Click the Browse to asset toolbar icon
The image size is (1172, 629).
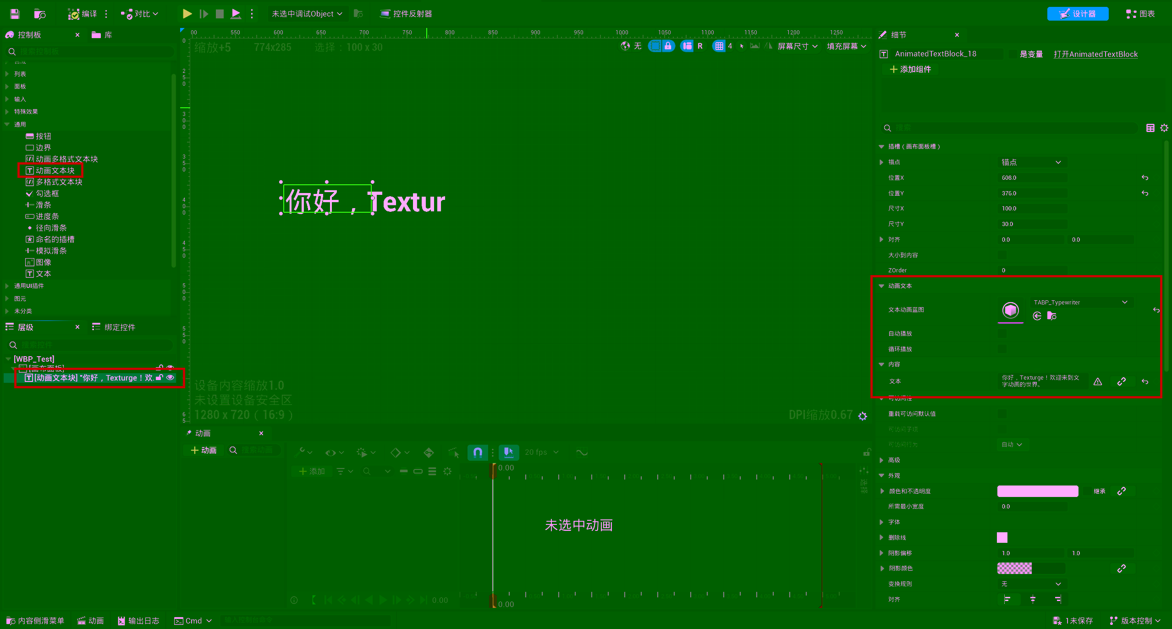[x=40, y=14]
